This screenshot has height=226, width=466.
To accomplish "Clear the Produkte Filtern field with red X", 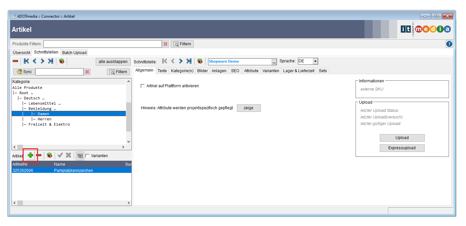I will click(x=165, y=44).
